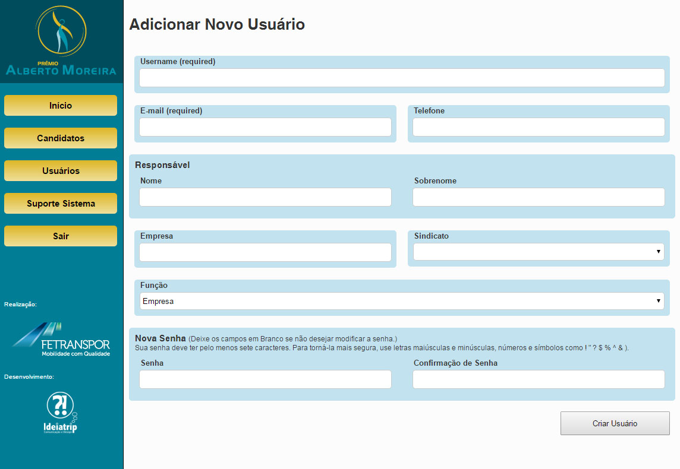Focus the Username input field

coord(402,78)
